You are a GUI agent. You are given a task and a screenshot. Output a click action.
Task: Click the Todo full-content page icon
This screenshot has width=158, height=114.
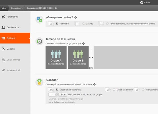101,24
